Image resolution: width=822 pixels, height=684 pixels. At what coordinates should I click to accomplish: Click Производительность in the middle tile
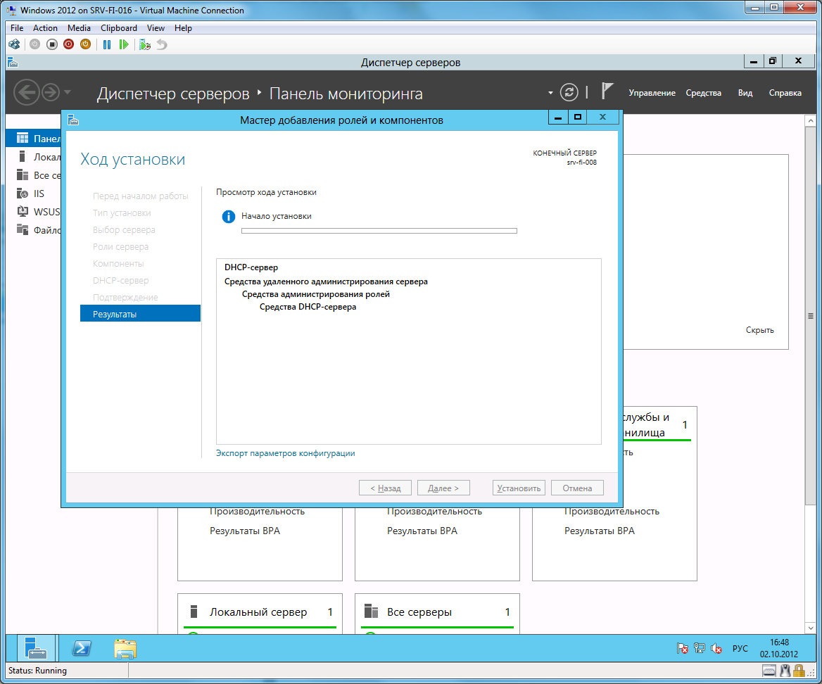pos(434,511)
